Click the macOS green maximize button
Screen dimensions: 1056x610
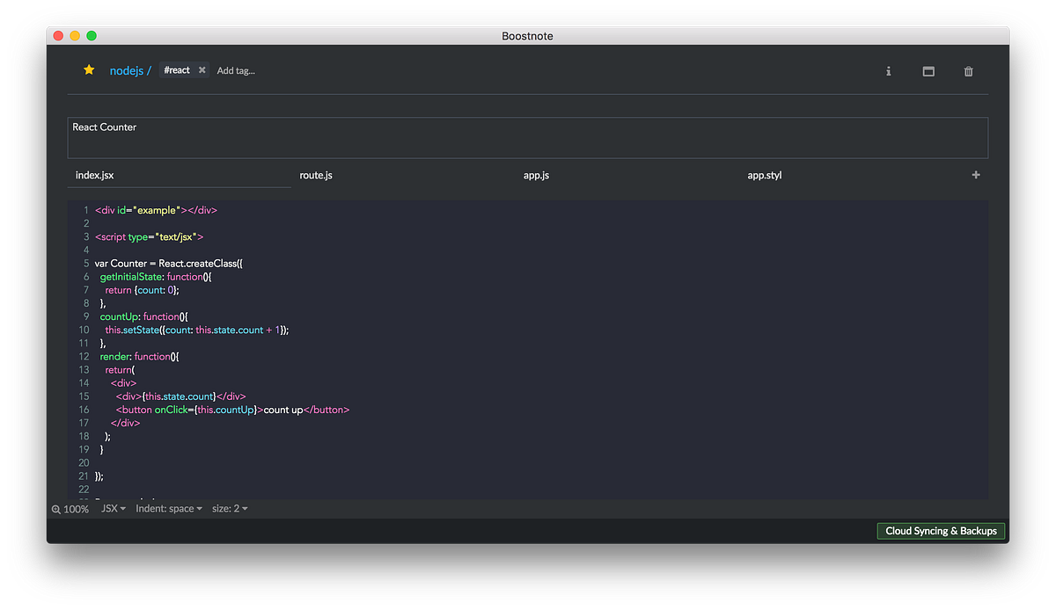pos(92,36)
